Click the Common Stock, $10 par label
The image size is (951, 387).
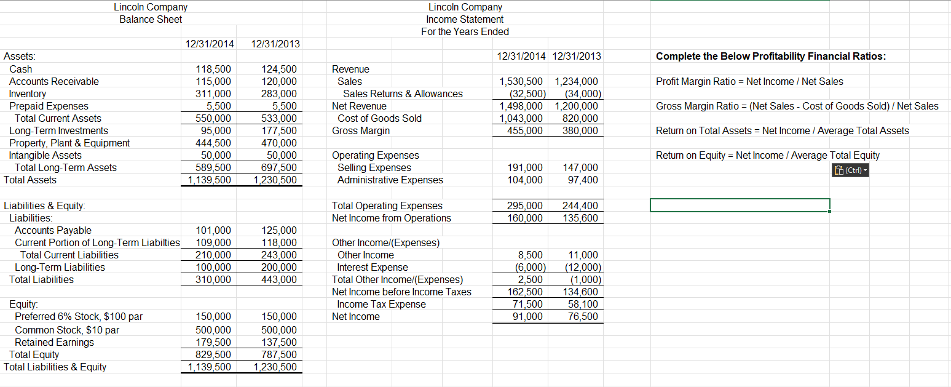pos(67,330)
